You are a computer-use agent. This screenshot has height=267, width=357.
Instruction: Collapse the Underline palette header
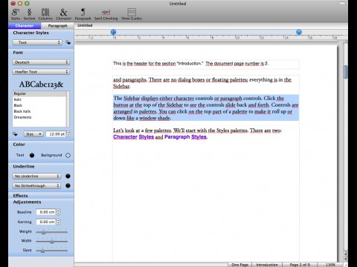(41, 166)
